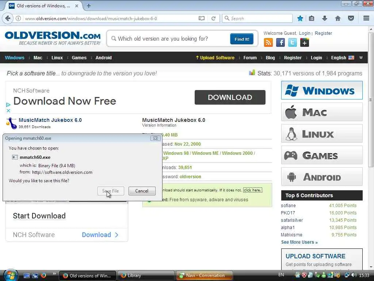Click the black plus share icon
The image size is (374, 281).
(x=305, y=43)
